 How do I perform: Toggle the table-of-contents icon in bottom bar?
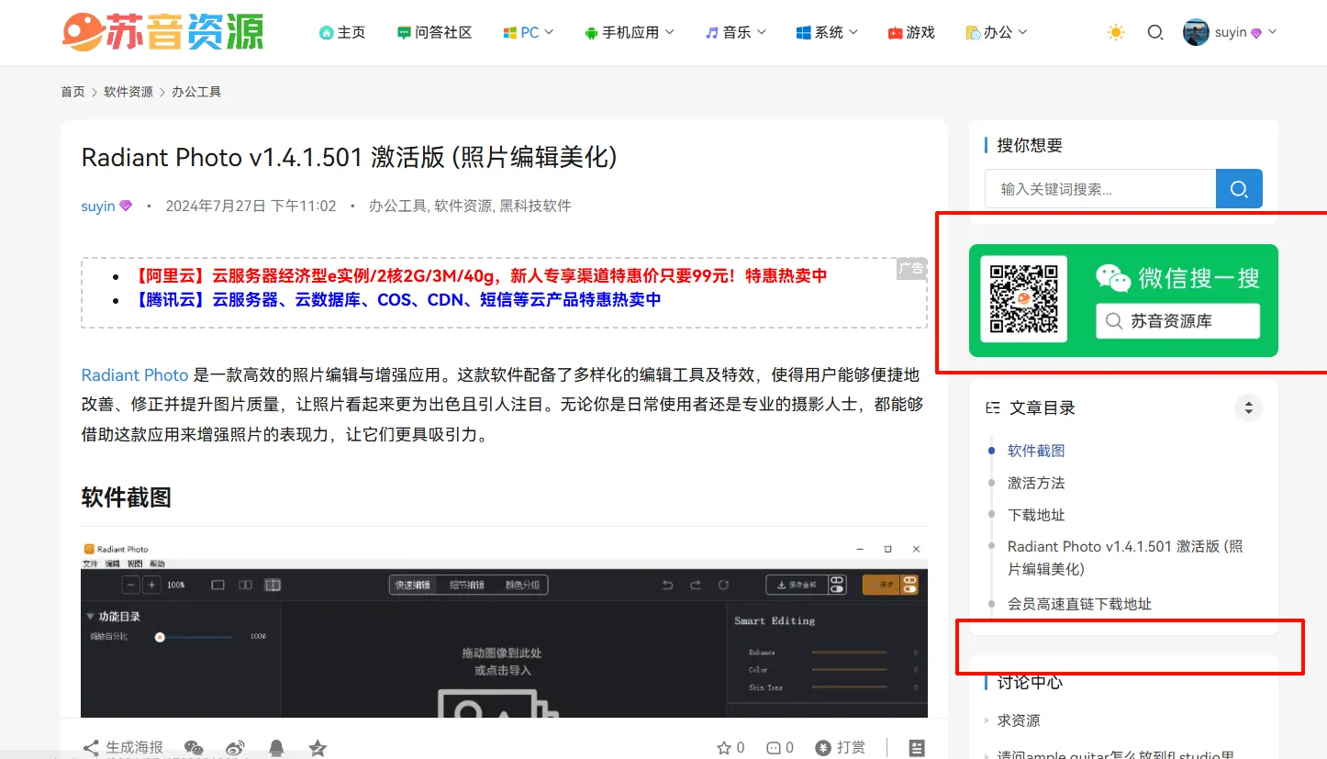[917, 747]
